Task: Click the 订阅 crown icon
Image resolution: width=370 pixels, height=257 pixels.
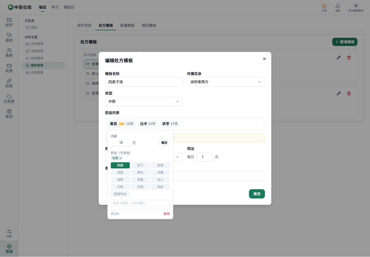Action: pyautogui.click(x=324, y=8)
